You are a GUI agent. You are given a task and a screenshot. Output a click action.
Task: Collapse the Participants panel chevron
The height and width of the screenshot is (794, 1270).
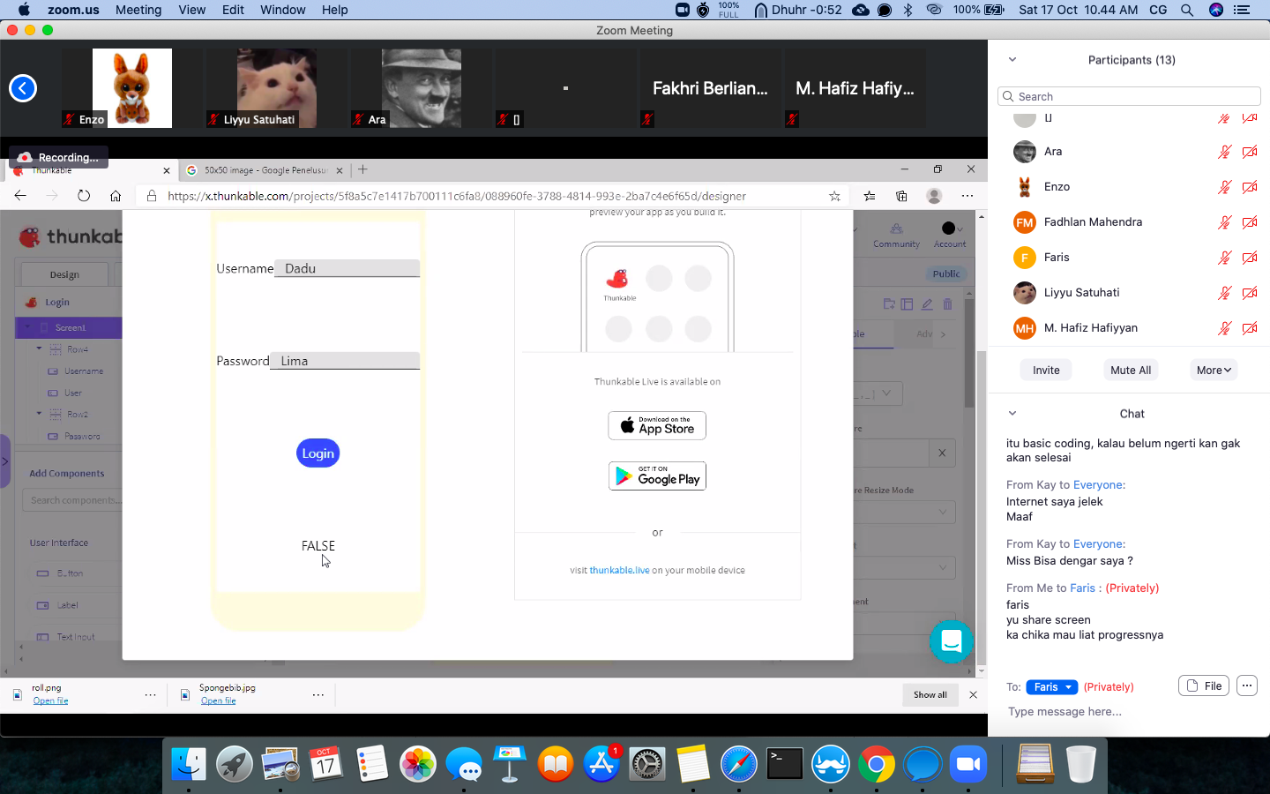tap(1012, 60)
